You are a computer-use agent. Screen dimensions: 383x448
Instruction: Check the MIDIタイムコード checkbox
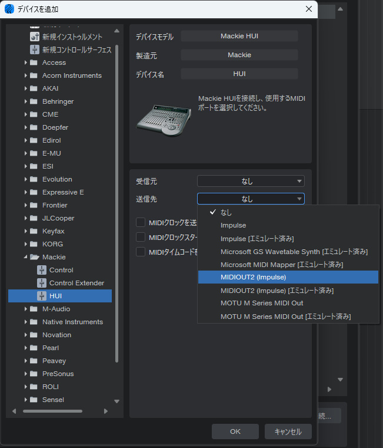pos(141,252)
